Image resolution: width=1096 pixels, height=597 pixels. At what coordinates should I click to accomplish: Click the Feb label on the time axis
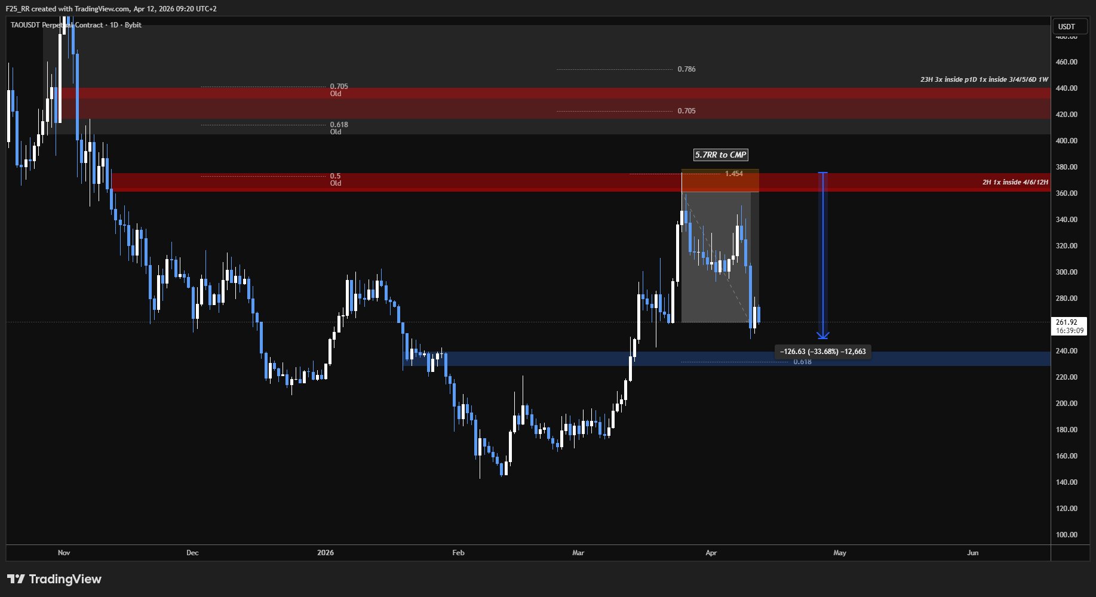coord(458,553)
